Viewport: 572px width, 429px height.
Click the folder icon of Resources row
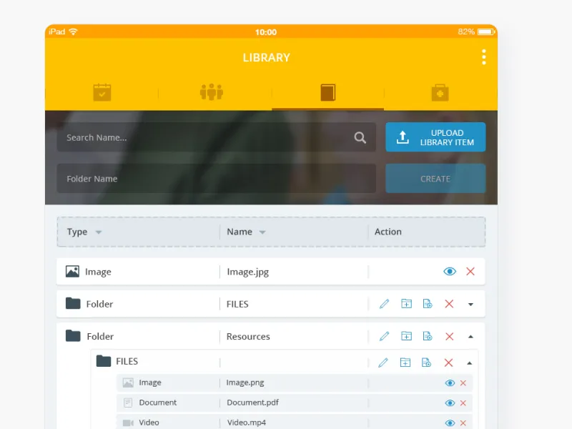pyautogui.click(x=73, y=335)
